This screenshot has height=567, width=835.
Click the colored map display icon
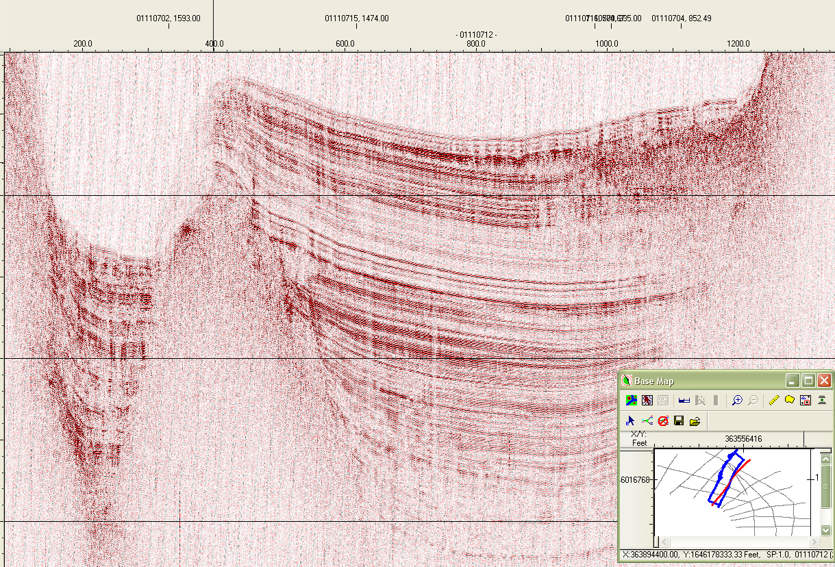pyautogui.click(x=631, y=401)
